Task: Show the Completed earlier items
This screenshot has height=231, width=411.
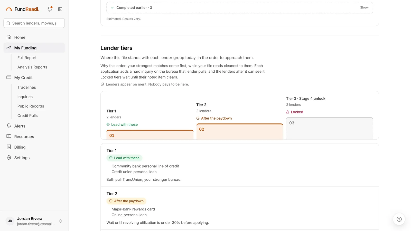Action: click(364, 7)
